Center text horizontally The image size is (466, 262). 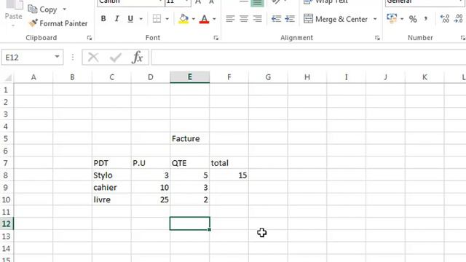[x=244, y=19]
